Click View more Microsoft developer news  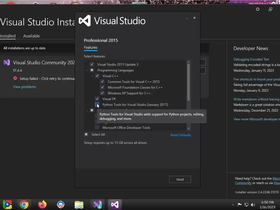click(x=256, y=119)
